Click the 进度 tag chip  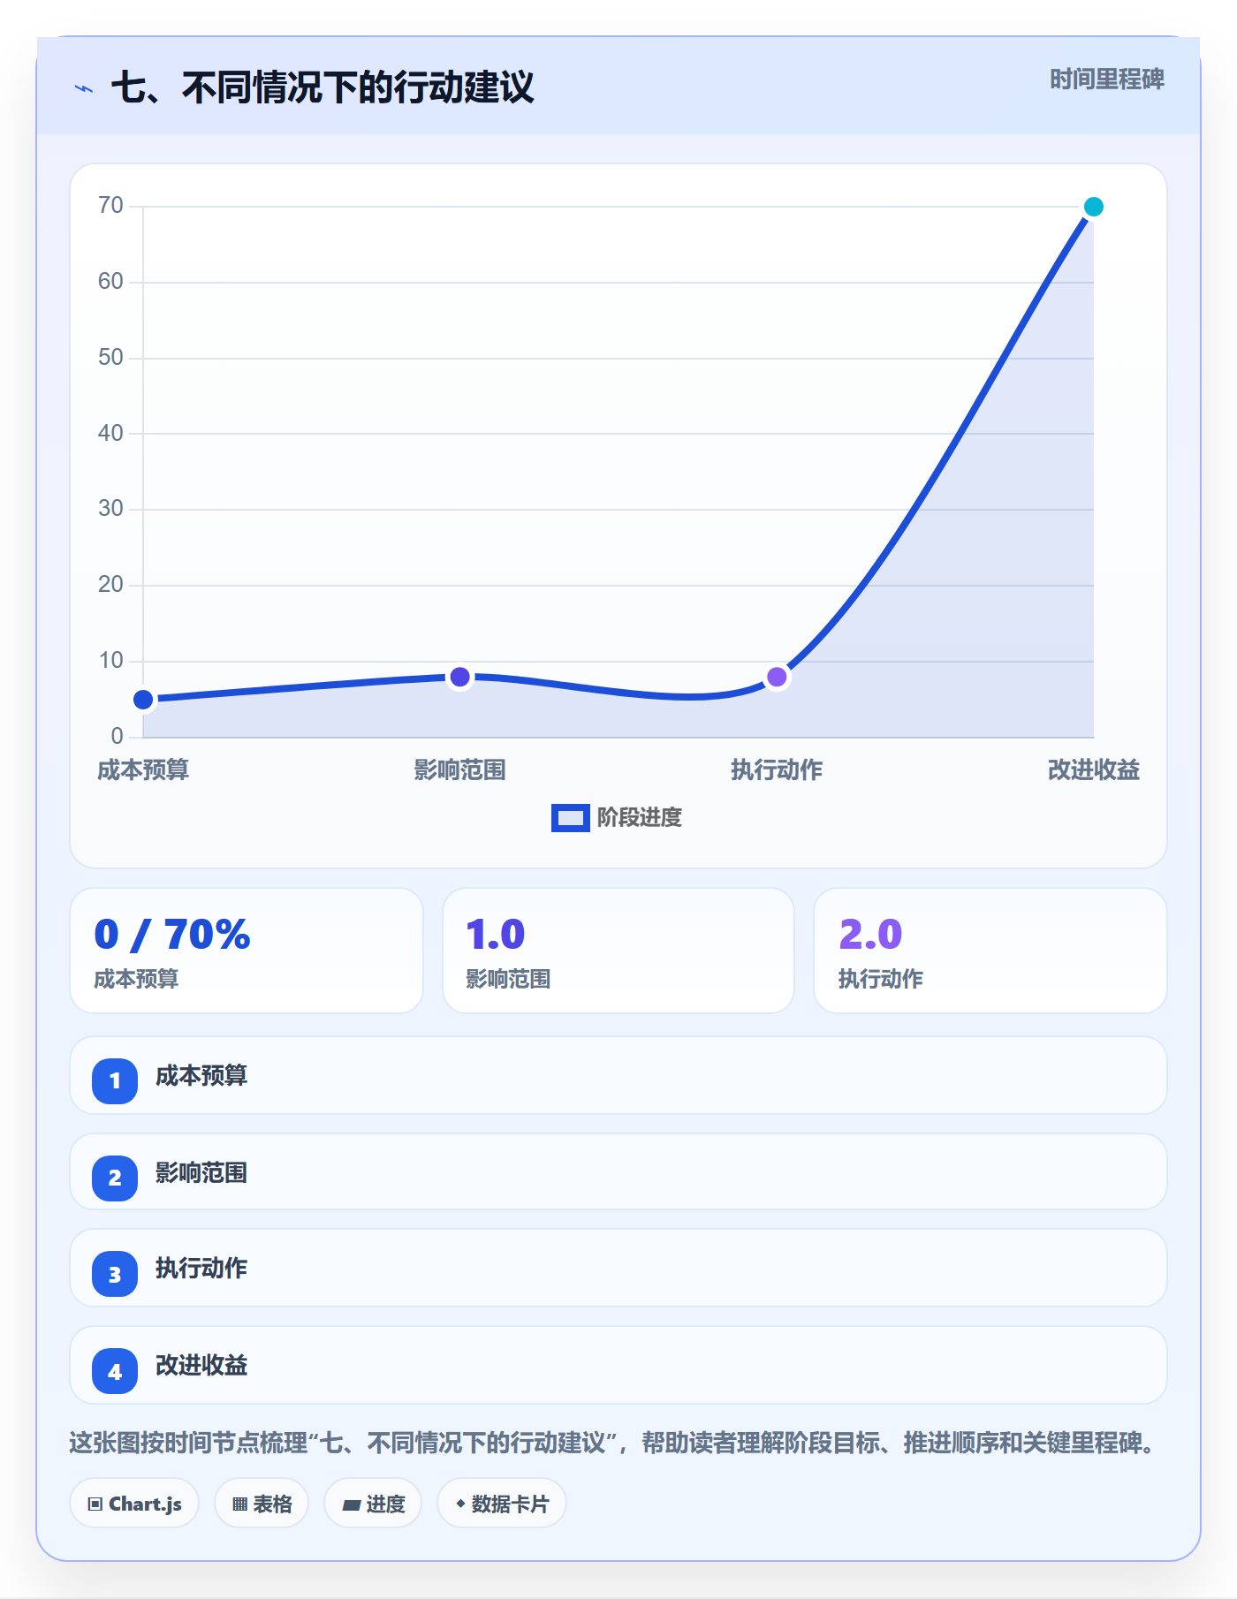pos(373,1504)
